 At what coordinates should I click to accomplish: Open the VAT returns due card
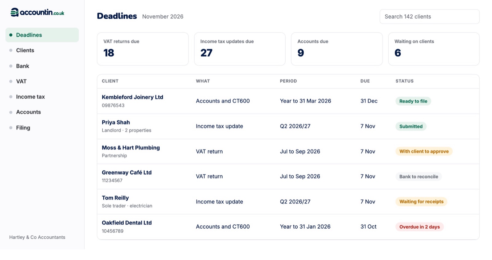coord(143,49)
